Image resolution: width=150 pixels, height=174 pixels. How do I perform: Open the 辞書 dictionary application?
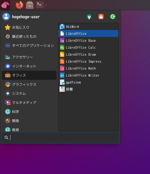(88, 89)
